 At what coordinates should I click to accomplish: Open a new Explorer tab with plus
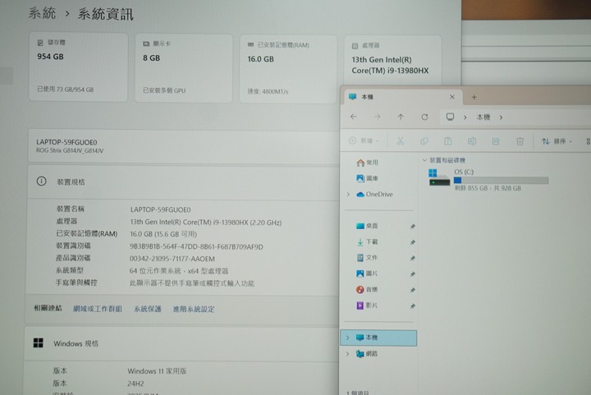[x=474, y=97]
